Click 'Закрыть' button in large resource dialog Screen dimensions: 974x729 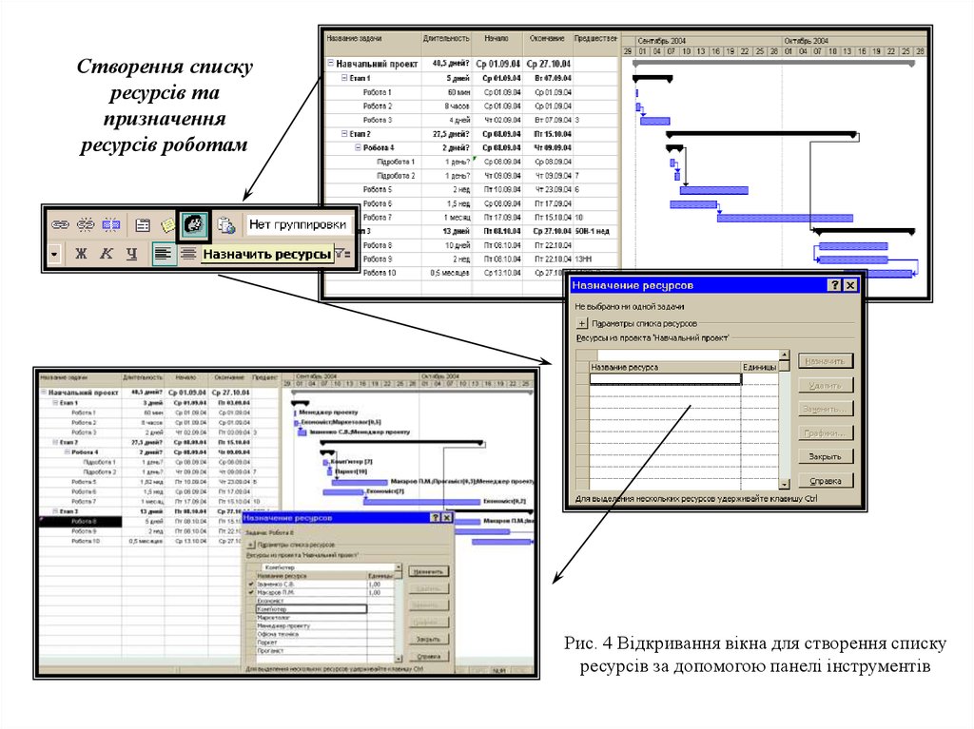826,456
